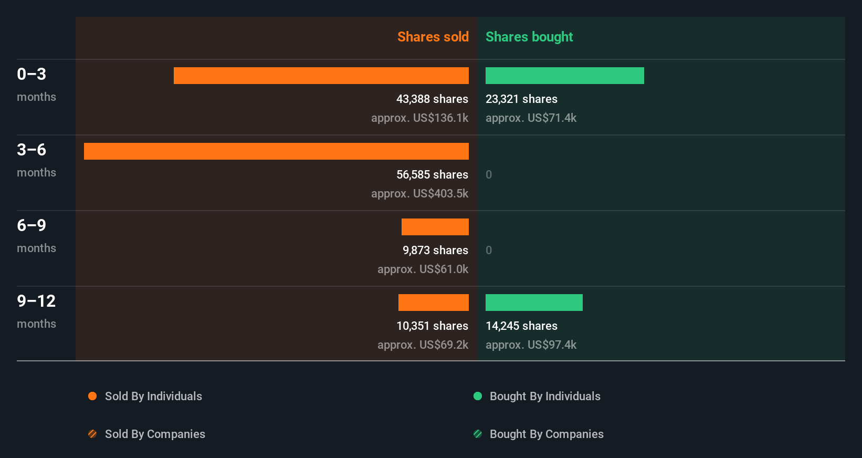
Task: Select the 9–12 months green bought bar
Action: [534, 303]
